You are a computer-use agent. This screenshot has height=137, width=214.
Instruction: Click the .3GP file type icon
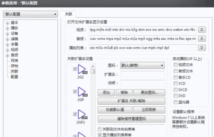tap(82, 92)
